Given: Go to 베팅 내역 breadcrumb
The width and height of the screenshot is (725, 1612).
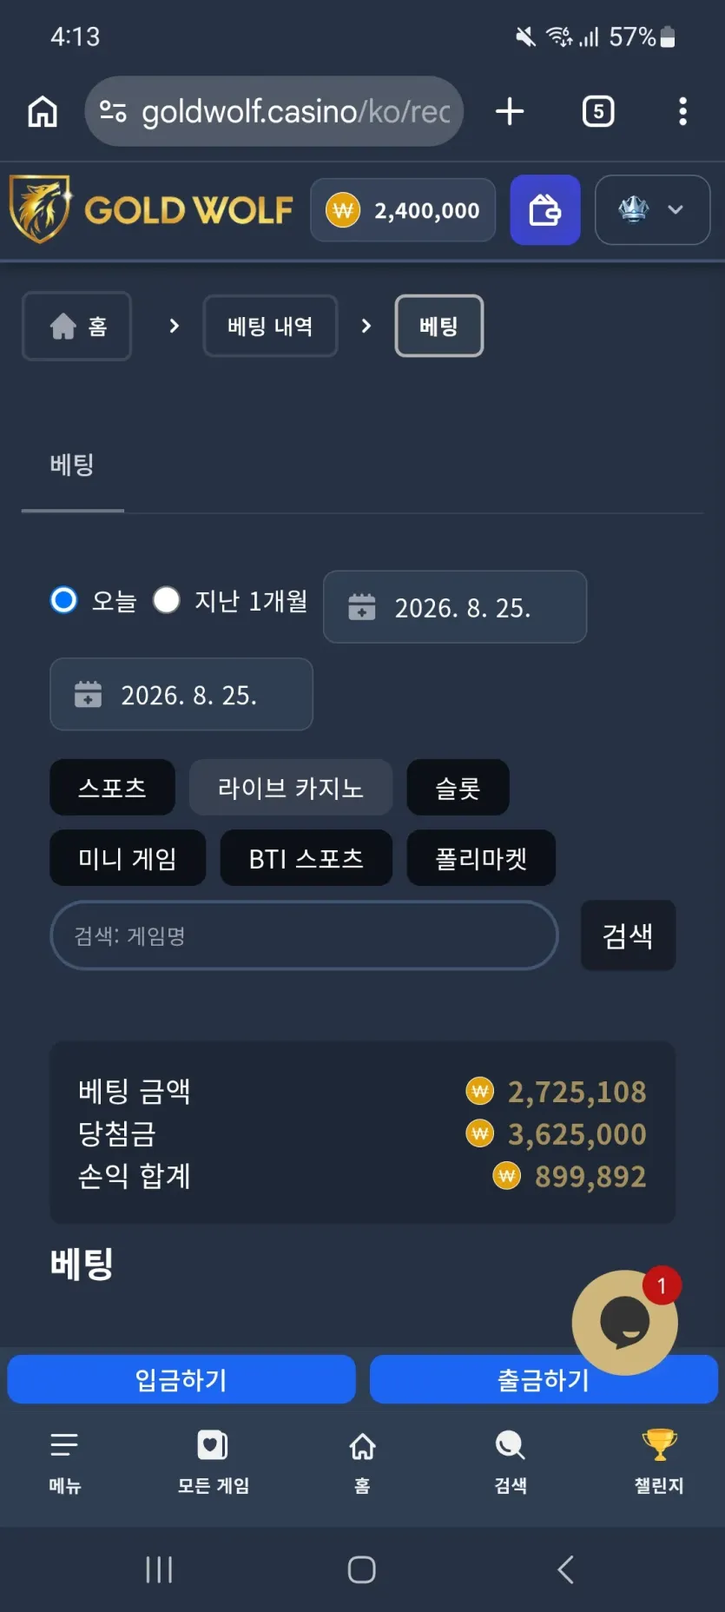Looking at the screenshot, I should point(270,326).
